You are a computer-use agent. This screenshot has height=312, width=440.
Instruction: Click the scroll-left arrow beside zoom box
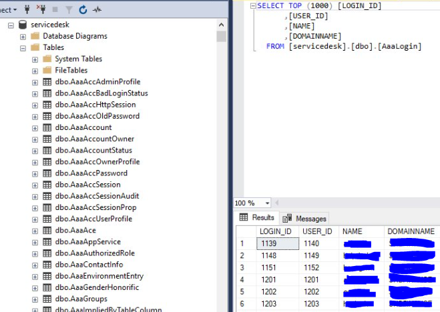point(277,203)
